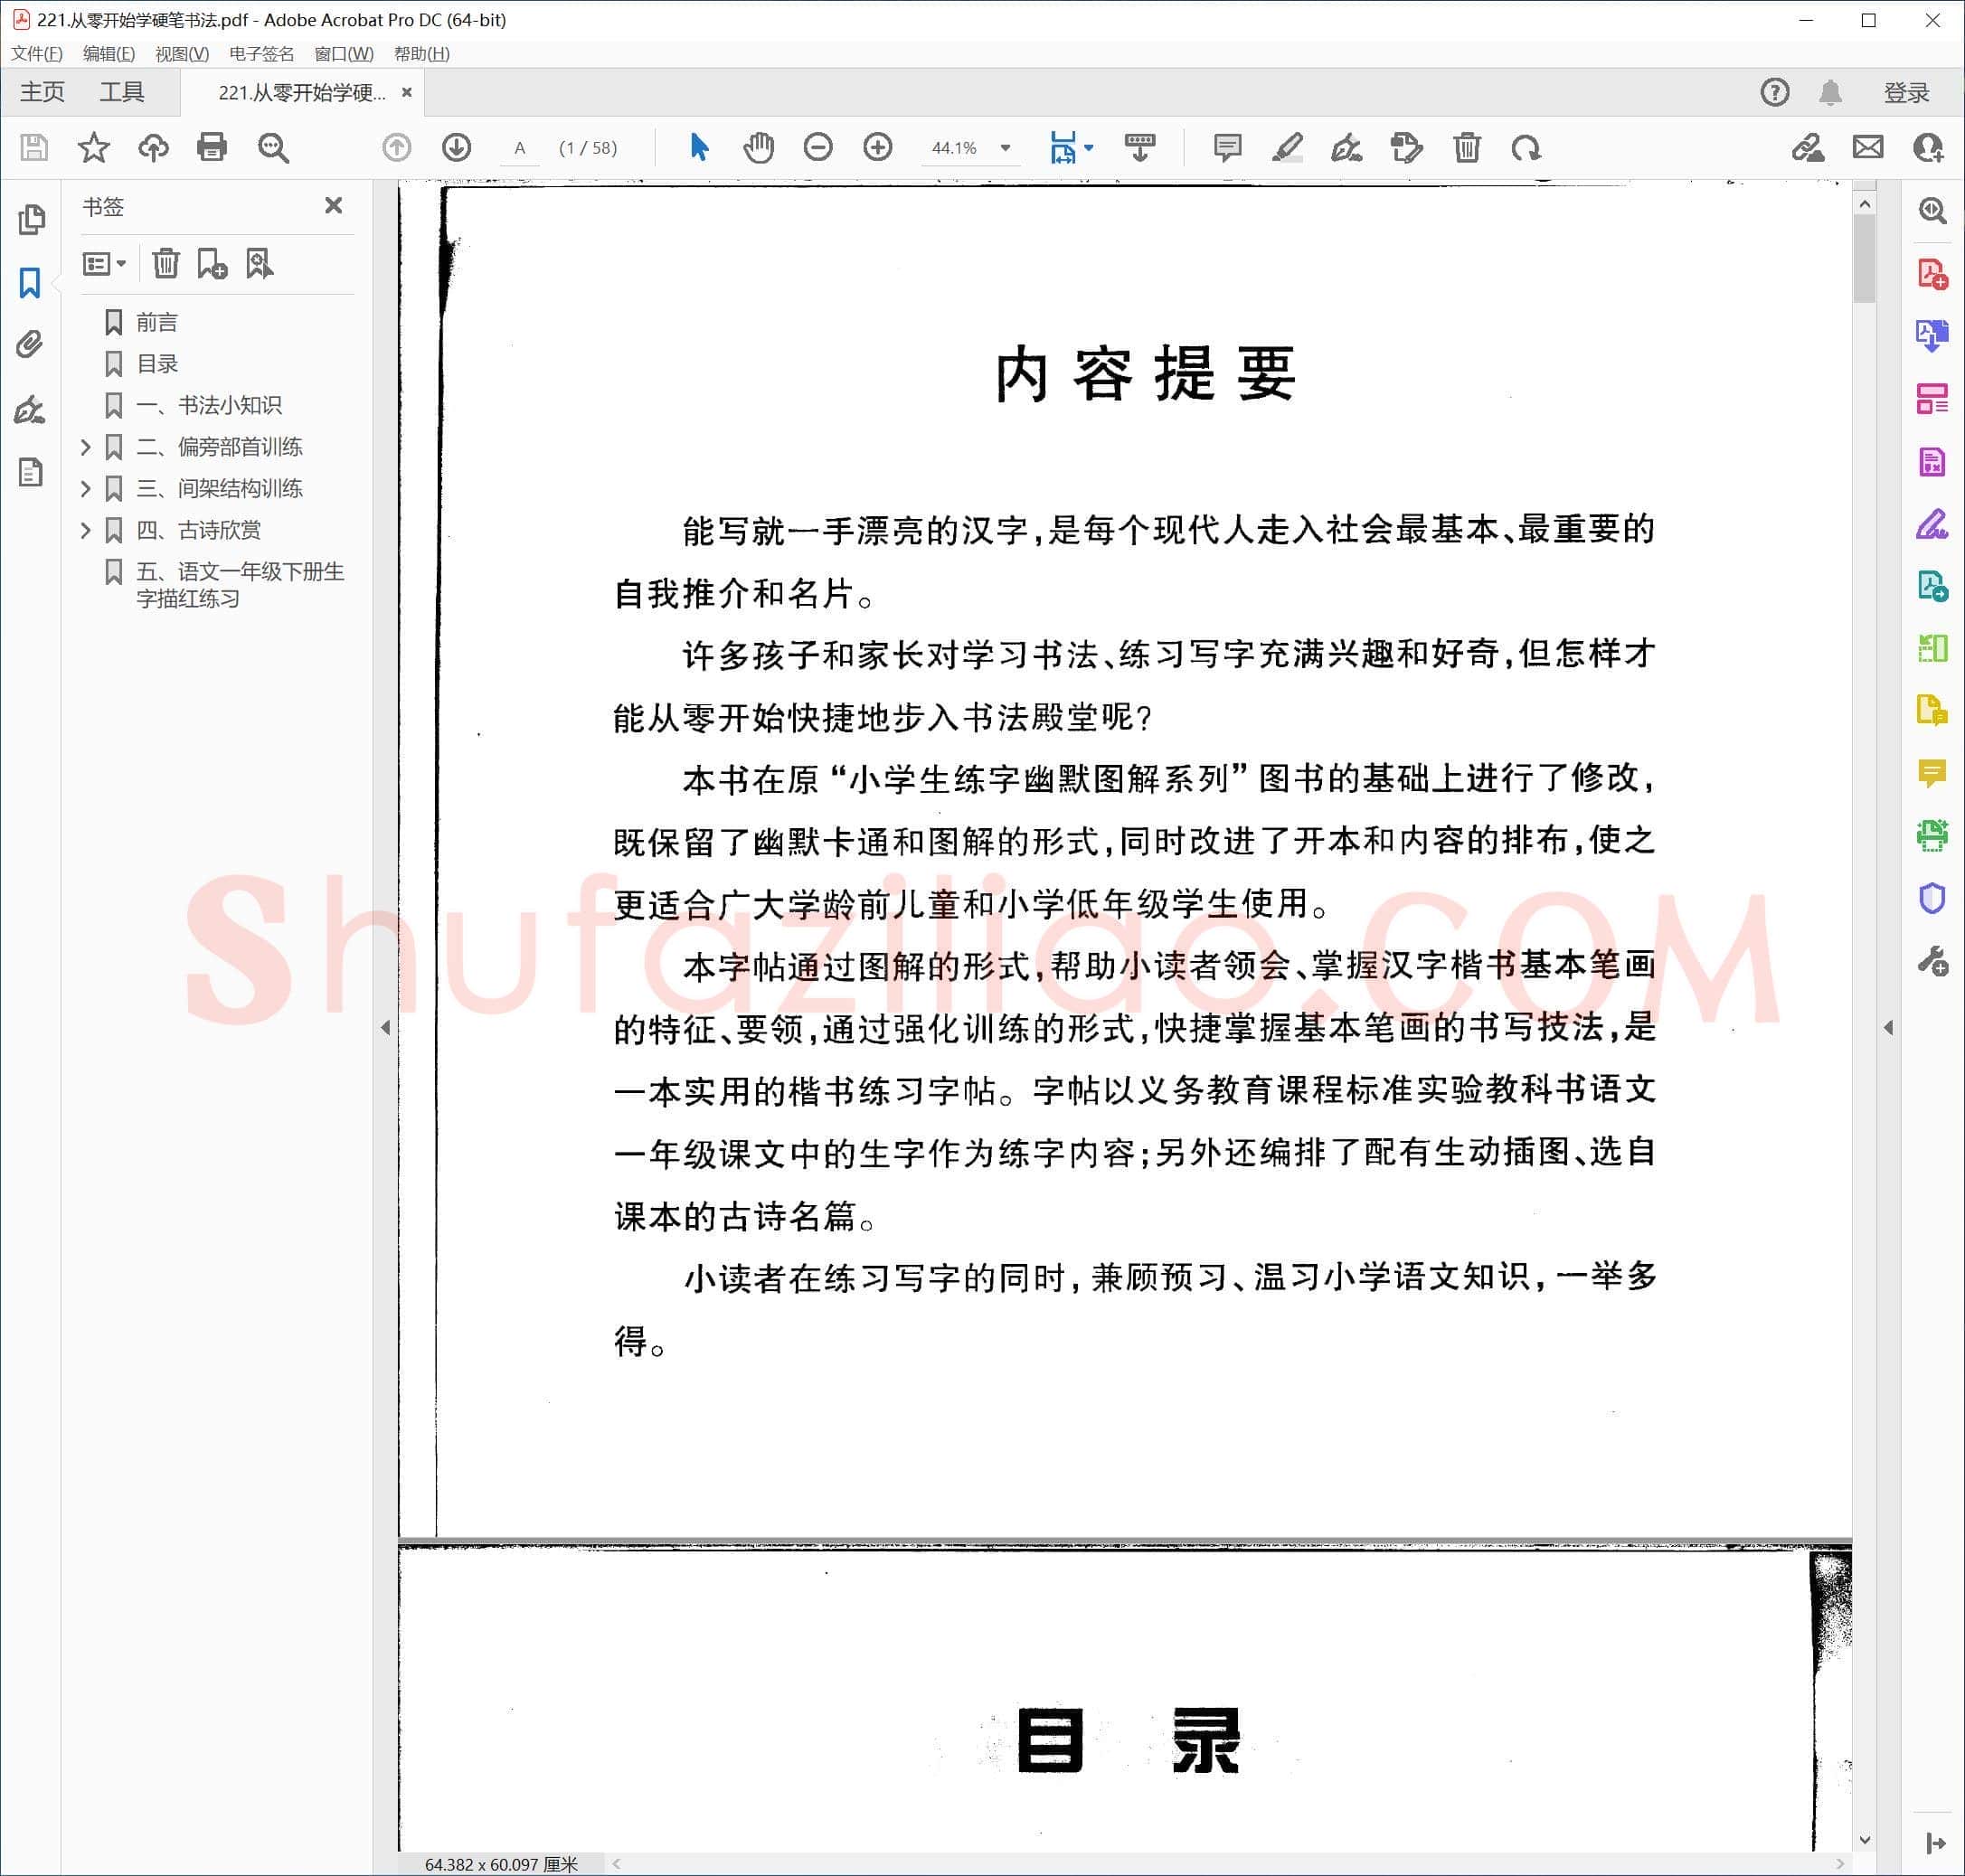This screenshot has width=1965, height=1876.
Task: Open Create PDF tool in right pane
Action: pos(1932,274)
